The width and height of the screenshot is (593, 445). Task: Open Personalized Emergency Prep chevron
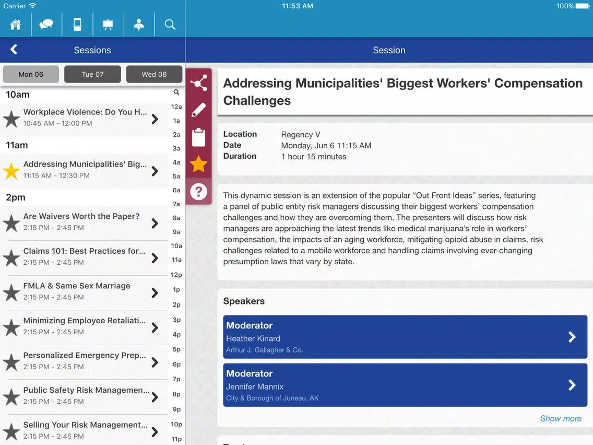pos(155,362)
